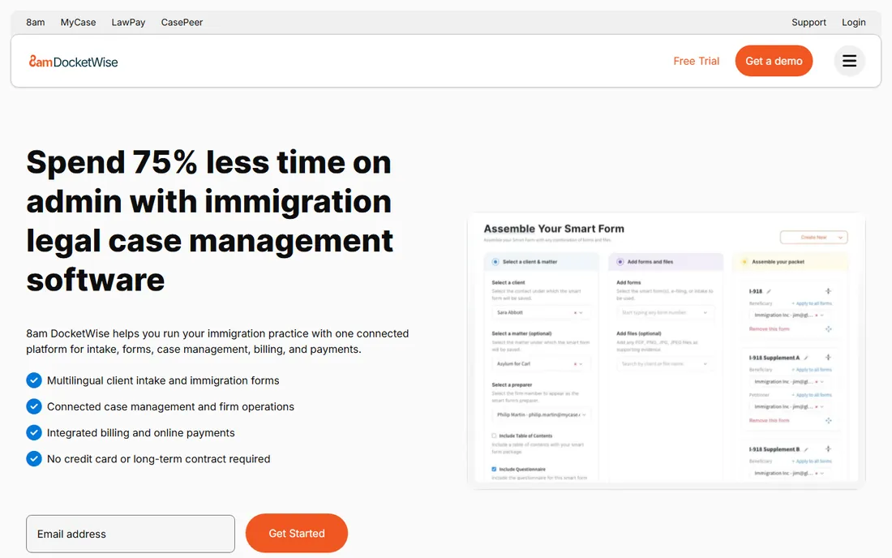
Task: Click the Get Started button
Action: point(296,533)
